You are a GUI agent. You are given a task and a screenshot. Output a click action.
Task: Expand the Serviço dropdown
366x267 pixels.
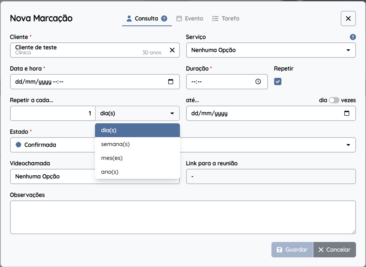pyautogui.click(x=271, y=50)
